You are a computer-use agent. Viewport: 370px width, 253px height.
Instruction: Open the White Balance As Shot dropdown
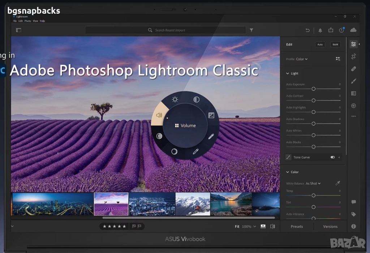click(313, 183)
